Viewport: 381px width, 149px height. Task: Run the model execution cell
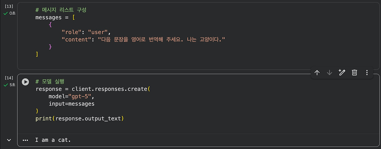(25, 82)
